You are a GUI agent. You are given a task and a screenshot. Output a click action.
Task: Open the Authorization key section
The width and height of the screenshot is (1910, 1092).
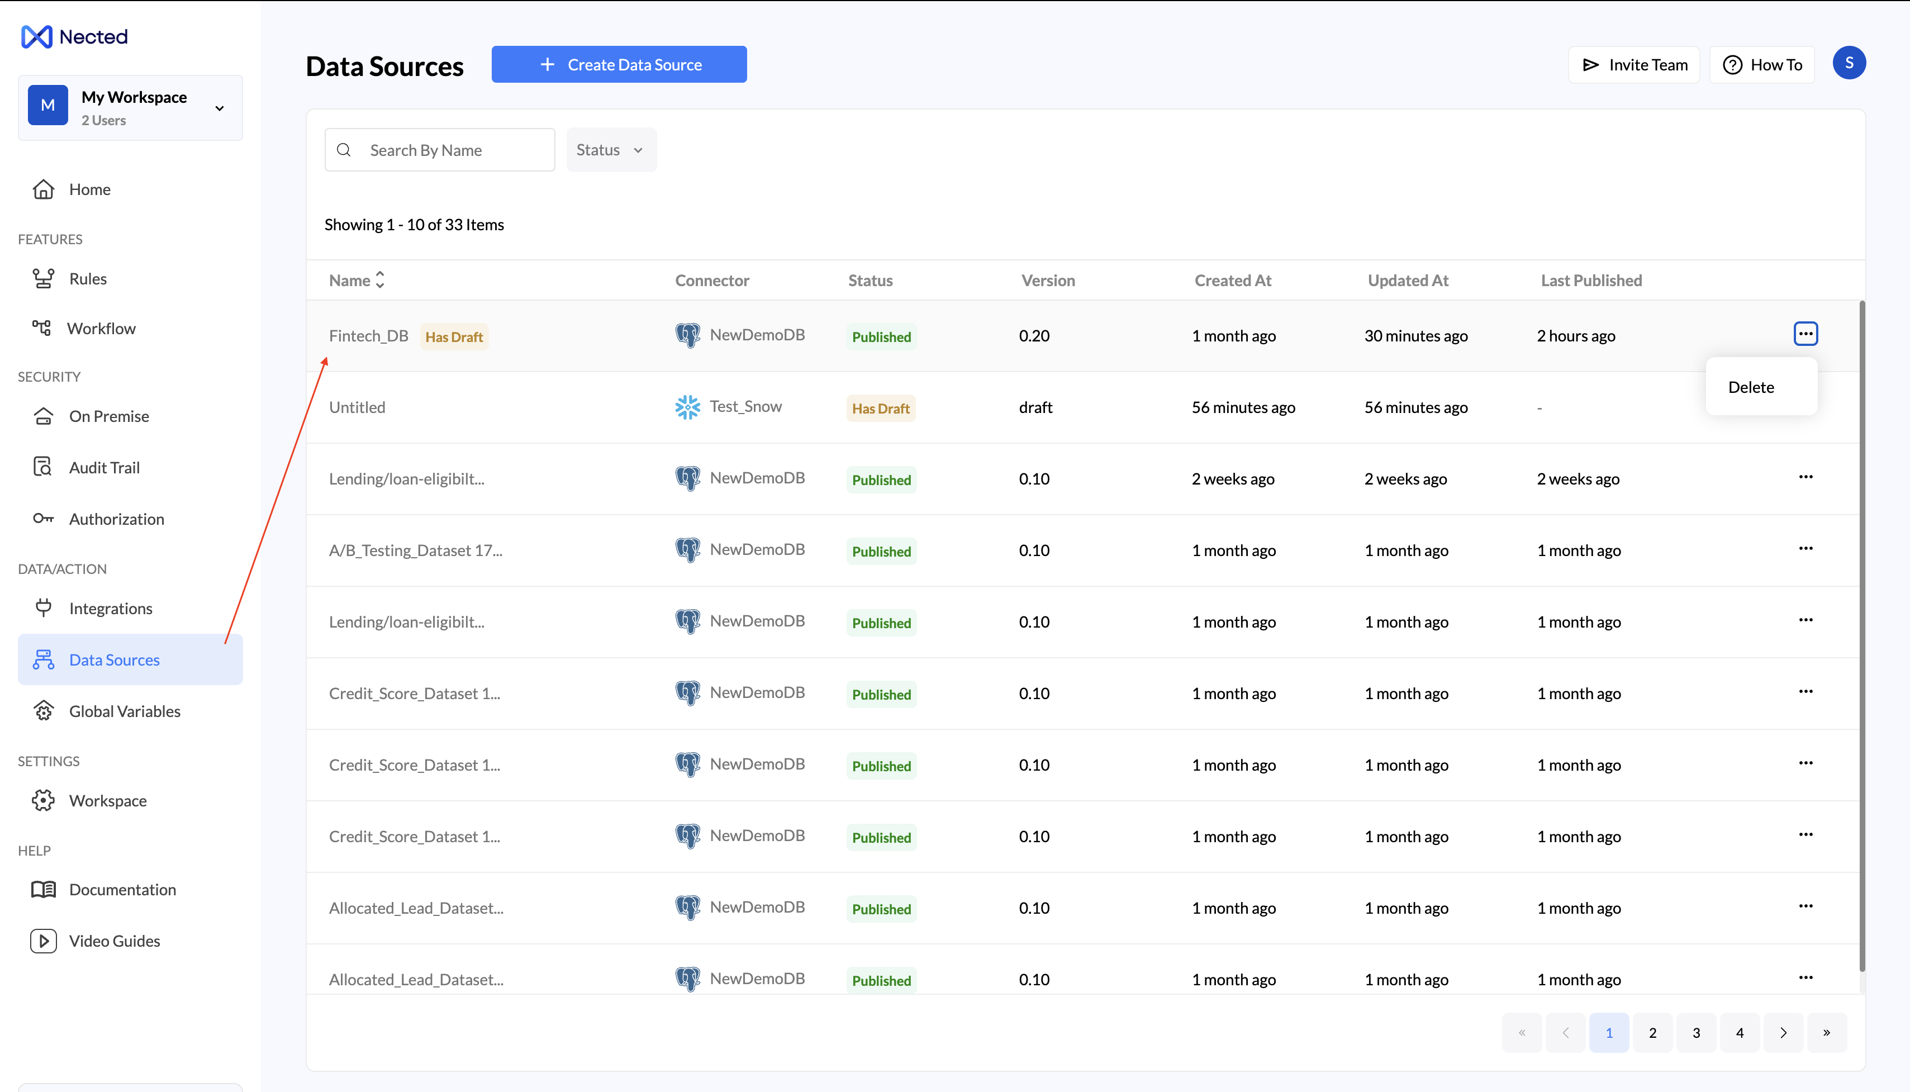(116, 519)
